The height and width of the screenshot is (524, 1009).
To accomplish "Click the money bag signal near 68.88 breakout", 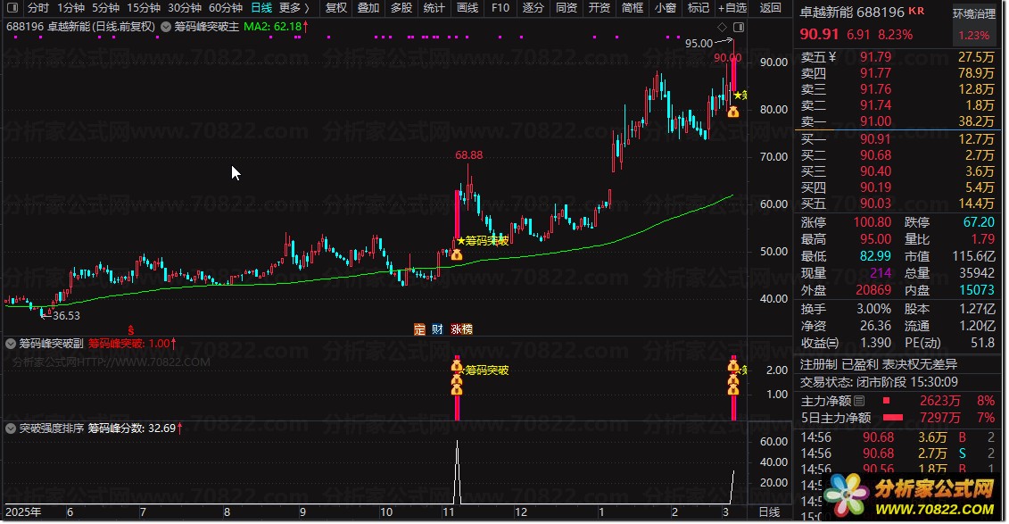I will click(x=456, y=255).
